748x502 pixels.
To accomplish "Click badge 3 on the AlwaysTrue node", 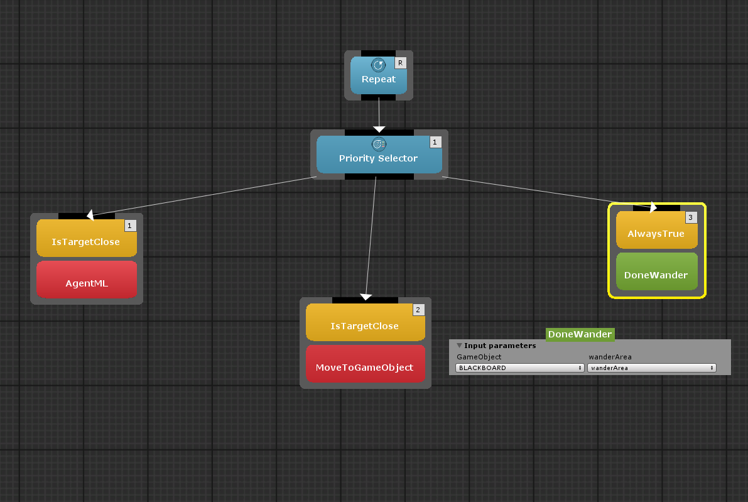I will [691, 217].
